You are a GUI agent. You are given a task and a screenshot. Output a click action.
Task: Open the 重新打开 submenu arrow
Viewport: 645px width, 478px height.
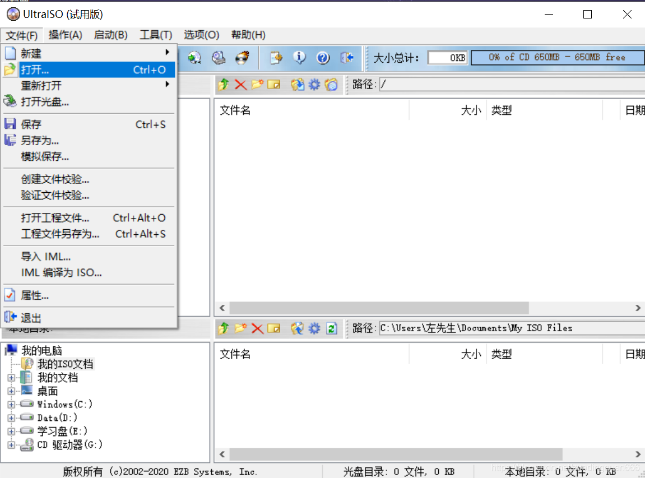(168, 85)
